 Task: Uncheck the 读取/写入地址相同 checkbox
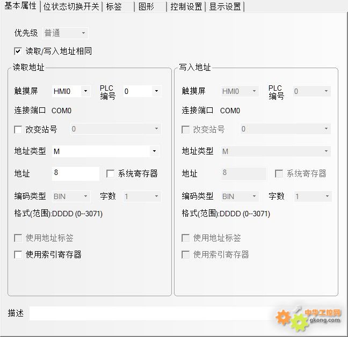18,52
